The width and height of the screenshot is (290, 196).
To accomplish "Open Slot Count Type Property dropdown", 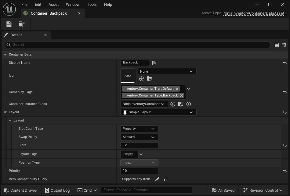I will (x=139, y=129).
